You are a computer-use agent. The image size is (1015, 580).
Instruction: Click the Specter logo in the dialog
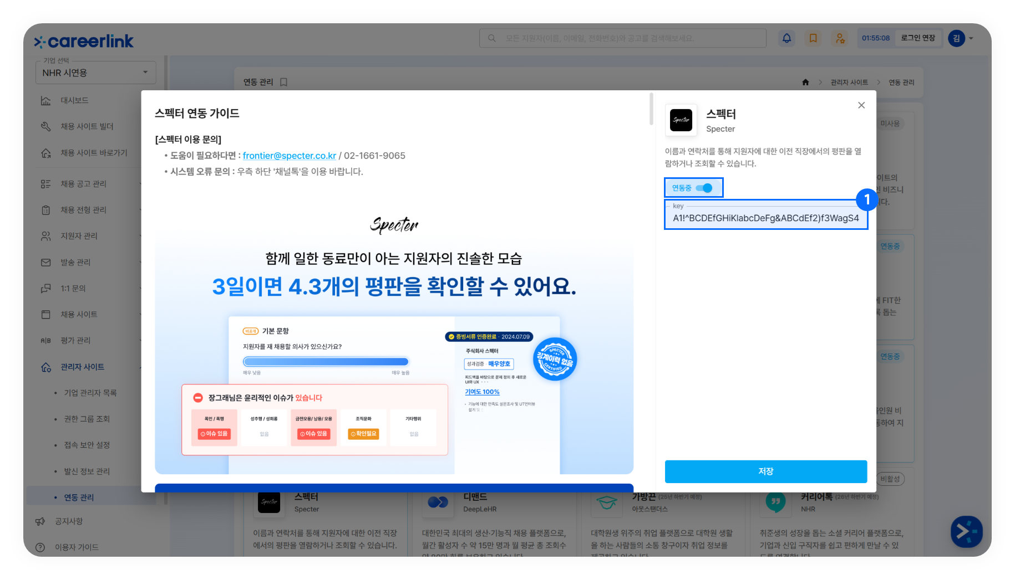681,120
